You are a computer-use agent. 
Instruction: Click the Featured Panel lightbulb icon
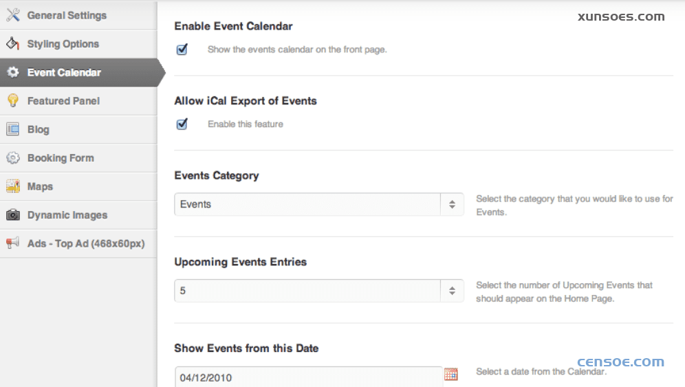point(13,101)
